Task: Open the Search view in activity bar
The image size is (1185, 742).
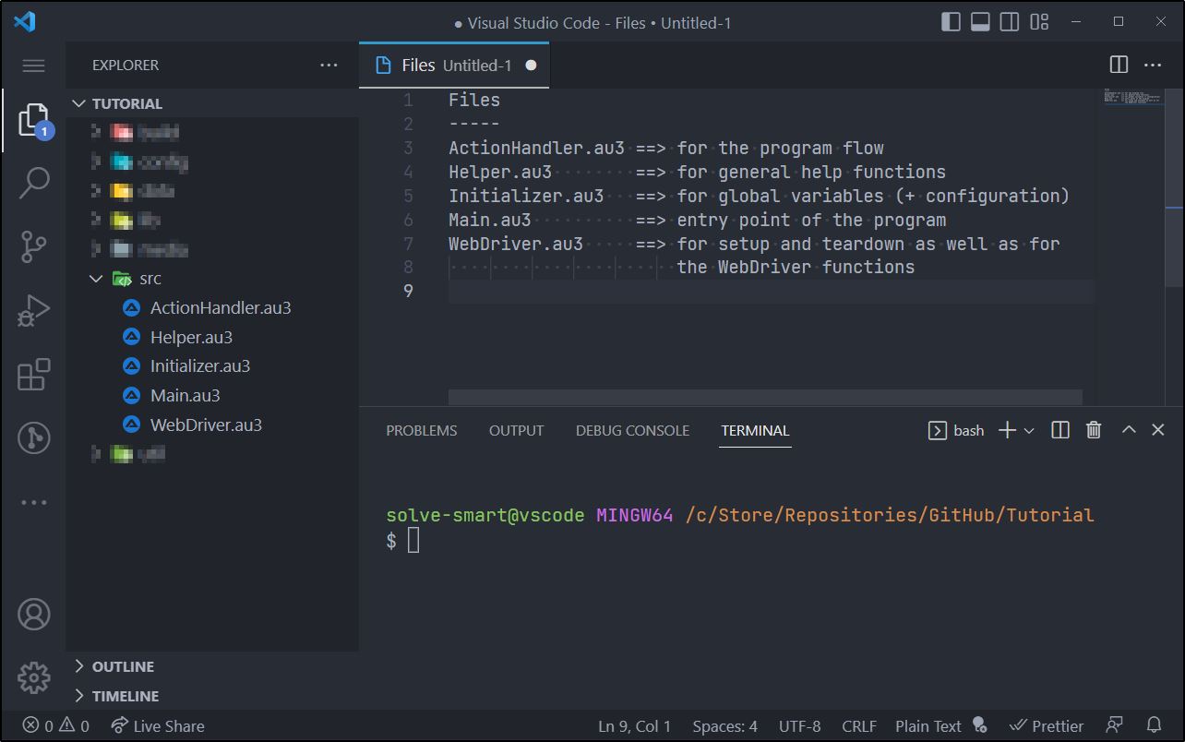Action: 34,183
